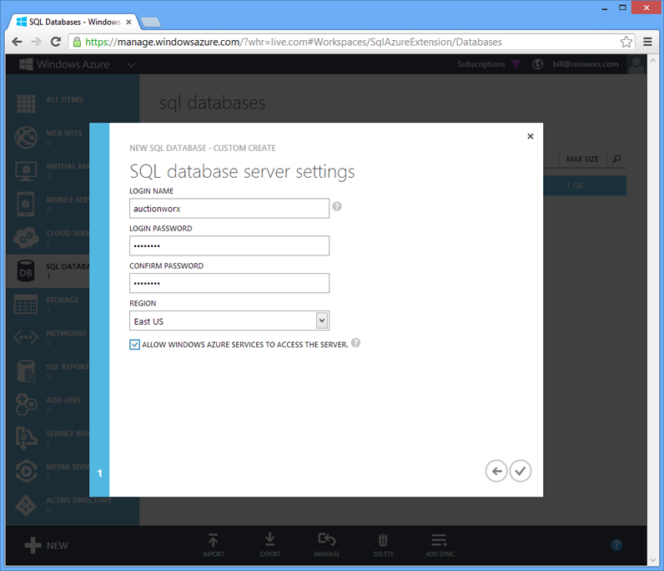This screenshot has height=571, width=664.
Task: Close the SQL Databases browser tab
Action: pos(128,22)
